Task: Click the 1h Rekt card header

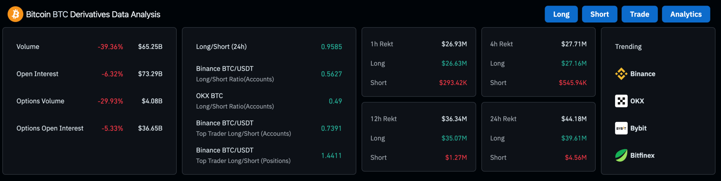Action: [x=419, y=44]
